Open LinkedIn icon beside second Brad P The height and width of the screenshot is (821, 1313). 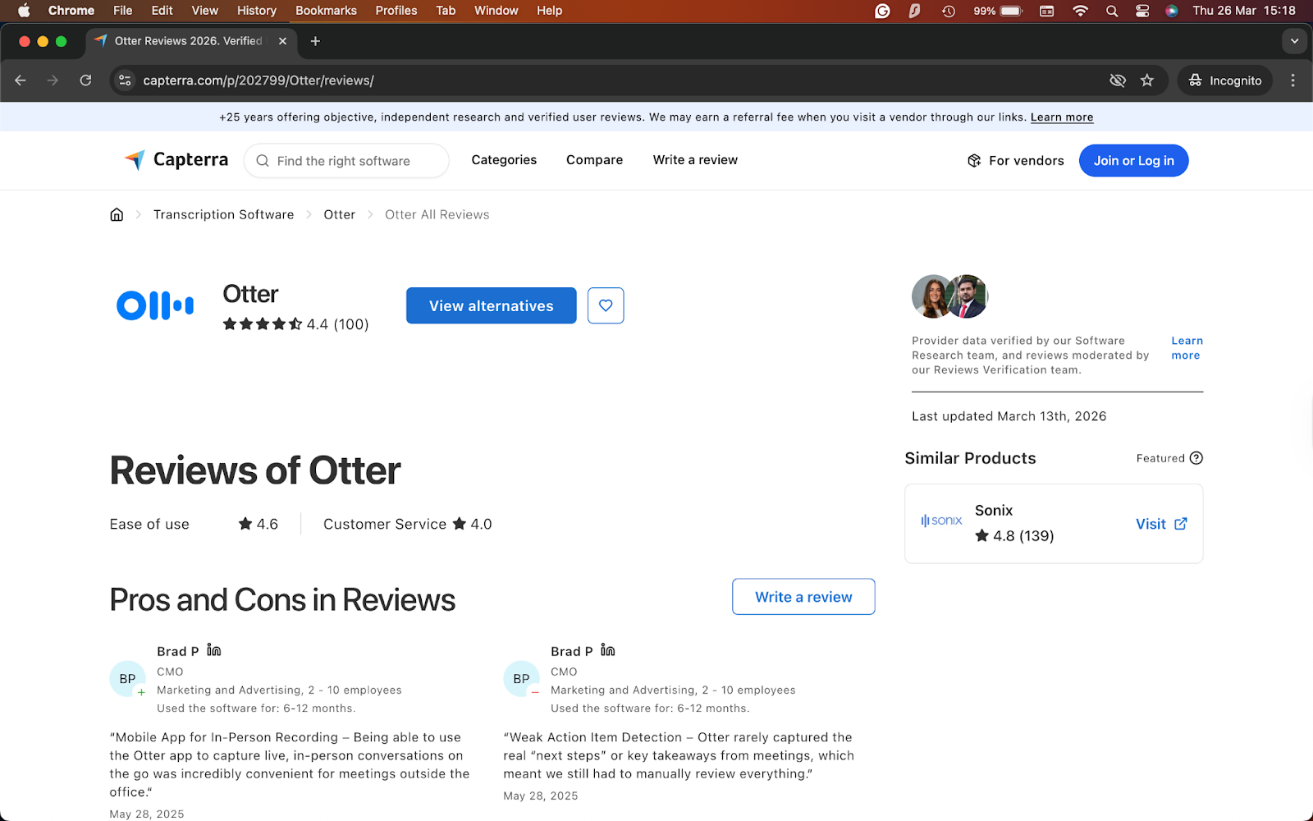click(607, 650)
